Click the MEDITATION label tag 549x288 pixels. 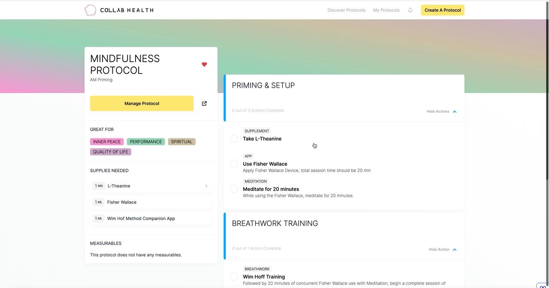(256, 182)
